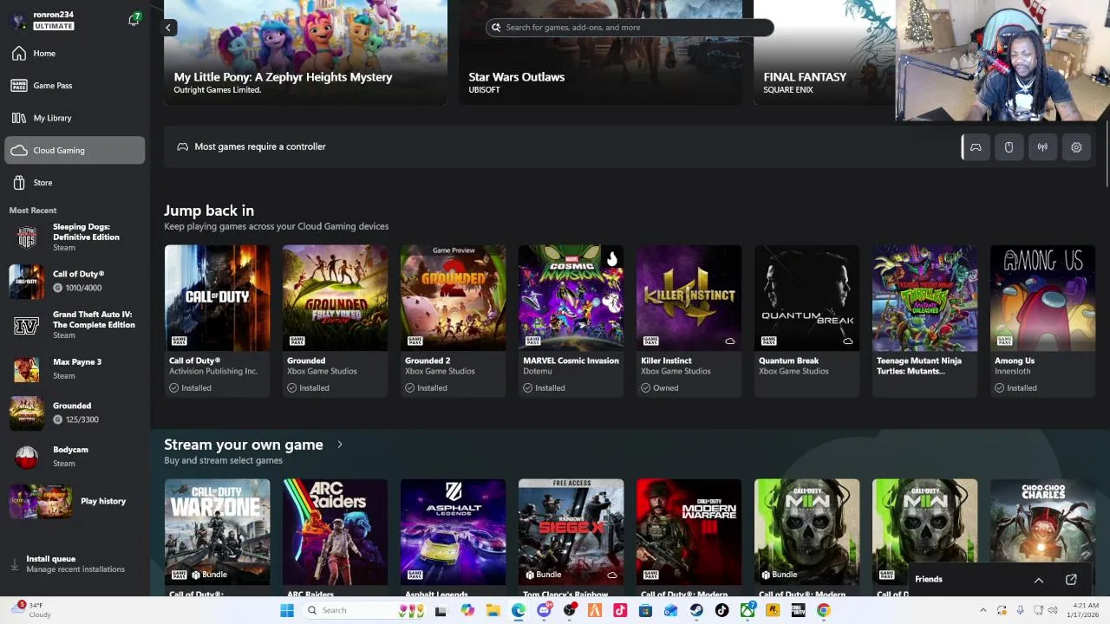
Task: Open MARVEL Cosmic Invasion card
Action: coord(571,321)
